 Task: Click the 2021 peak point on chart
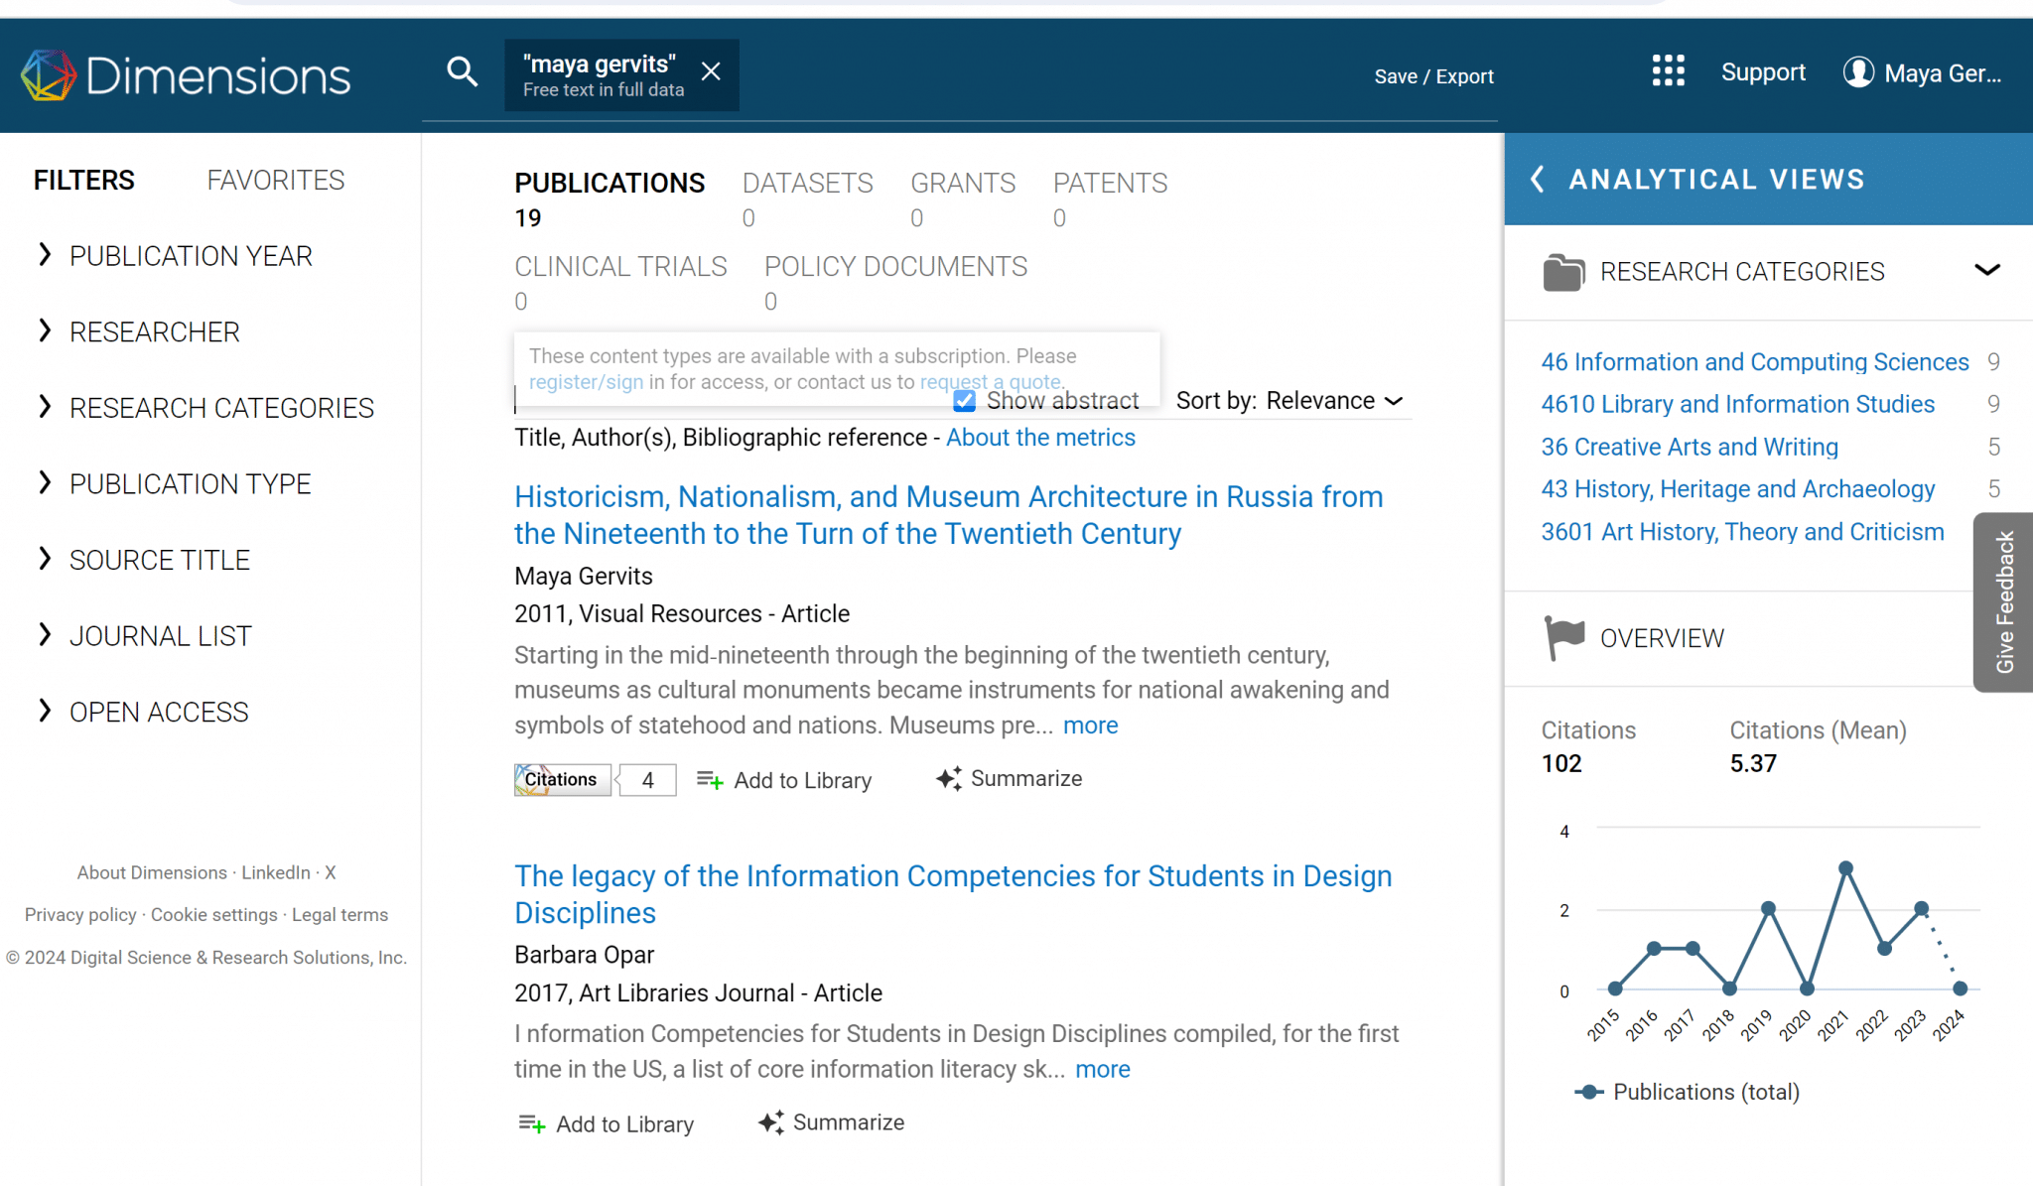1845,868
